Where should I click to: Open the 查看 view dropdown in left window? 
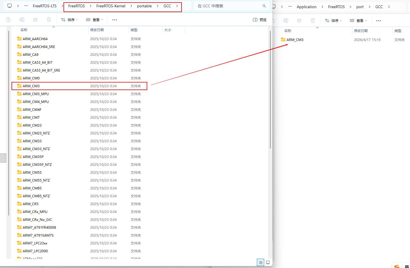point(94,20)
